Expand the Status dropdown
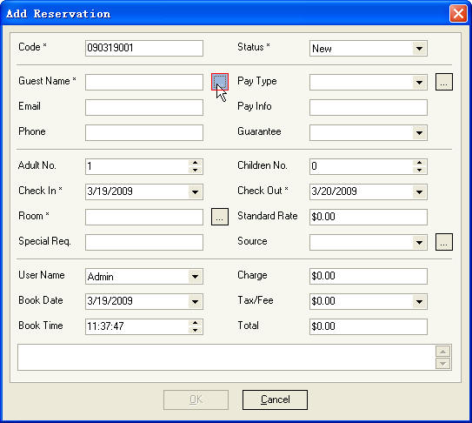The width and height of the screenshot is (472, 423). point(419,48)
